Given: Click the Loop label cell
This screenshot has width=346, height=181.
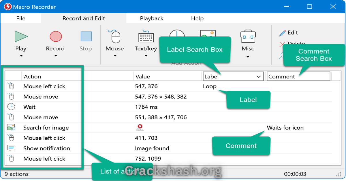Looking at the screenshot, I should 210,86.
